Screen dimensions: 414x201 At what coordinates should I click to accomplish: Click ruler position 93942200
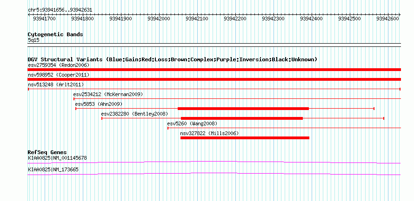(x=235, y=19)
